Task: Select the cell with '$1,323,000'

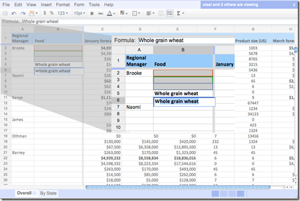Action: 178,152
